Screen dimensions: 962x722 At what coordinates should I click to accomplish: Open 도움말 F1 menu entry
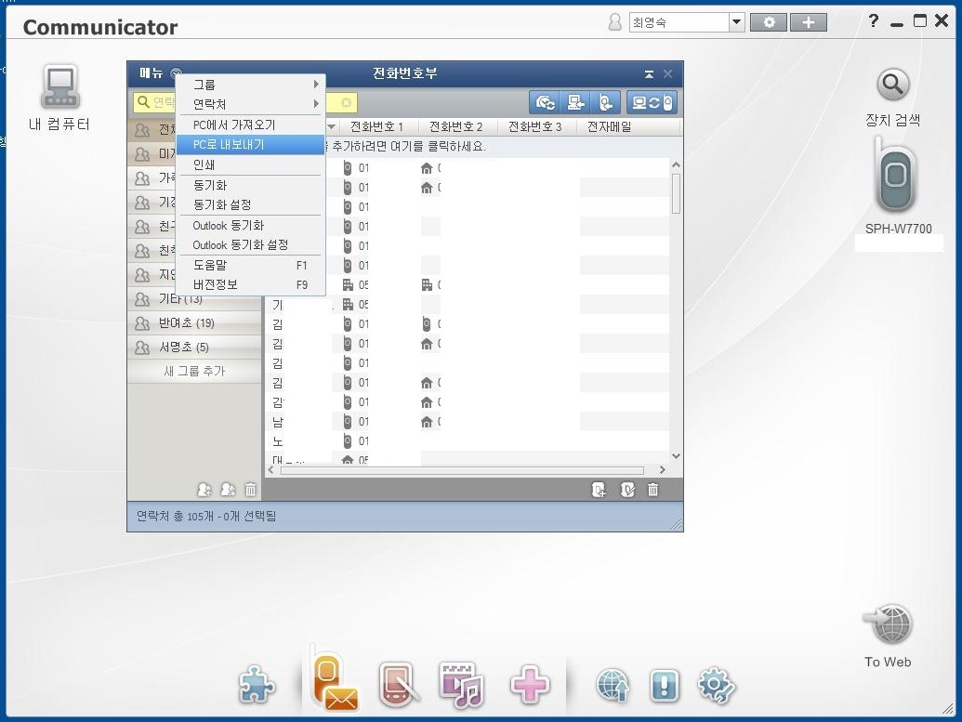coord(250,265)
